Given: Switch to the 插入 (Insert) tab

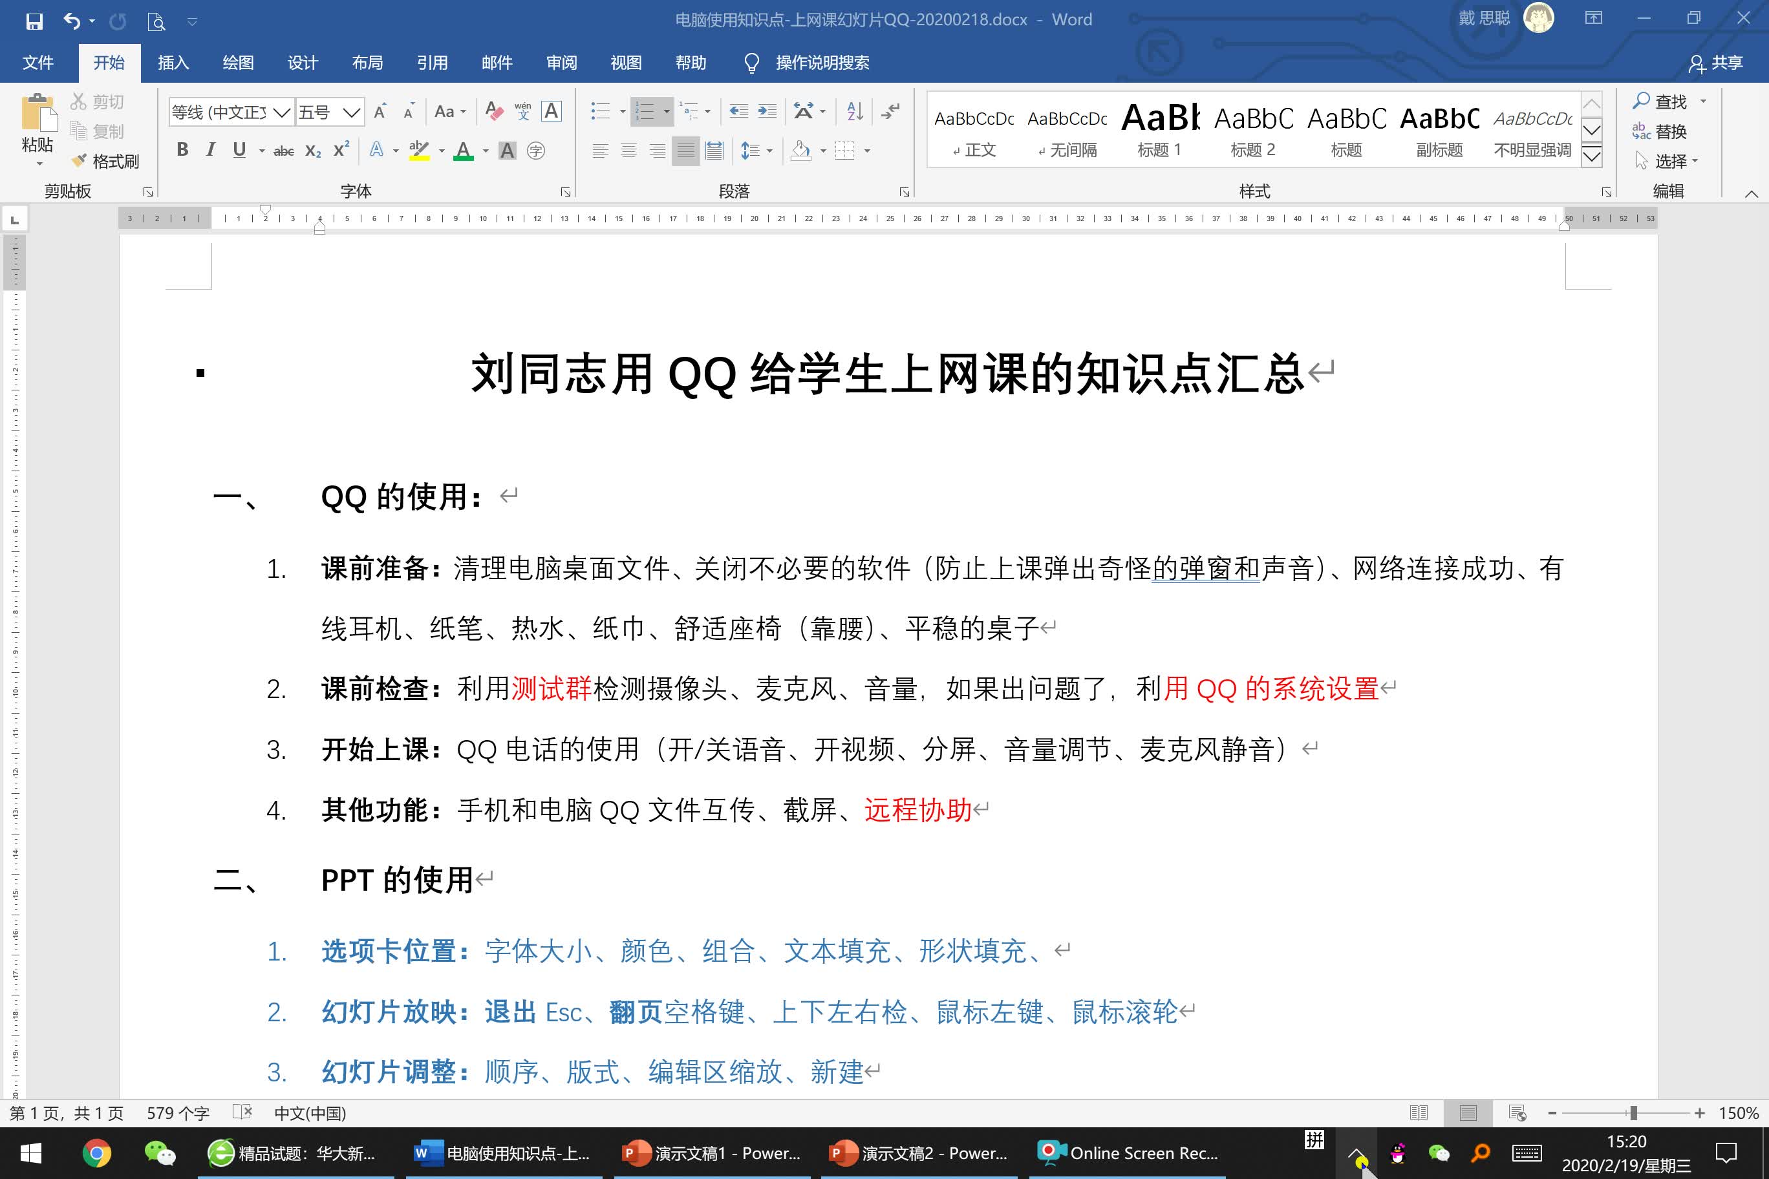Looking at the screenshot, I should point(174,63).
